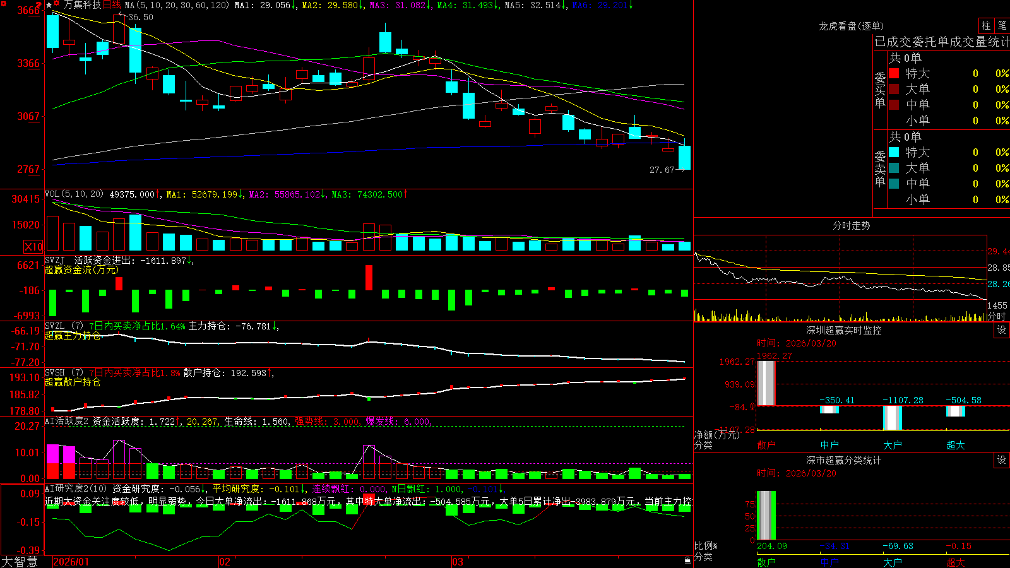Open 设 settings for 深市超赢分类统计
This screenshot has height=568, width=1010.
coord(1002,460)
